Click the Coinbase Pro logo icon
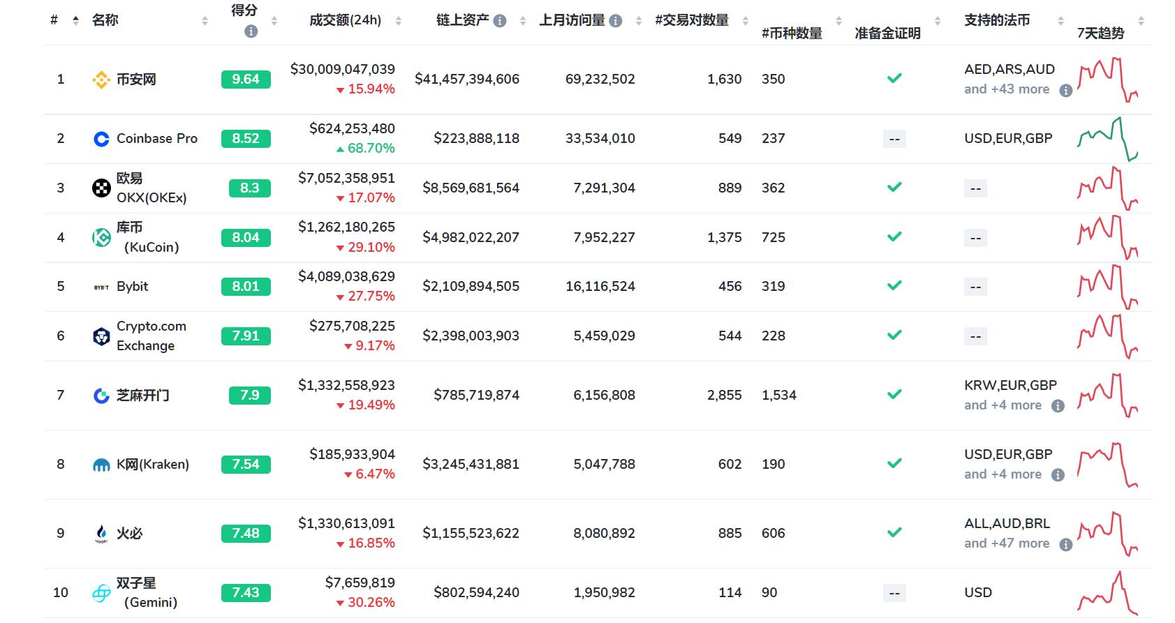 101,139
